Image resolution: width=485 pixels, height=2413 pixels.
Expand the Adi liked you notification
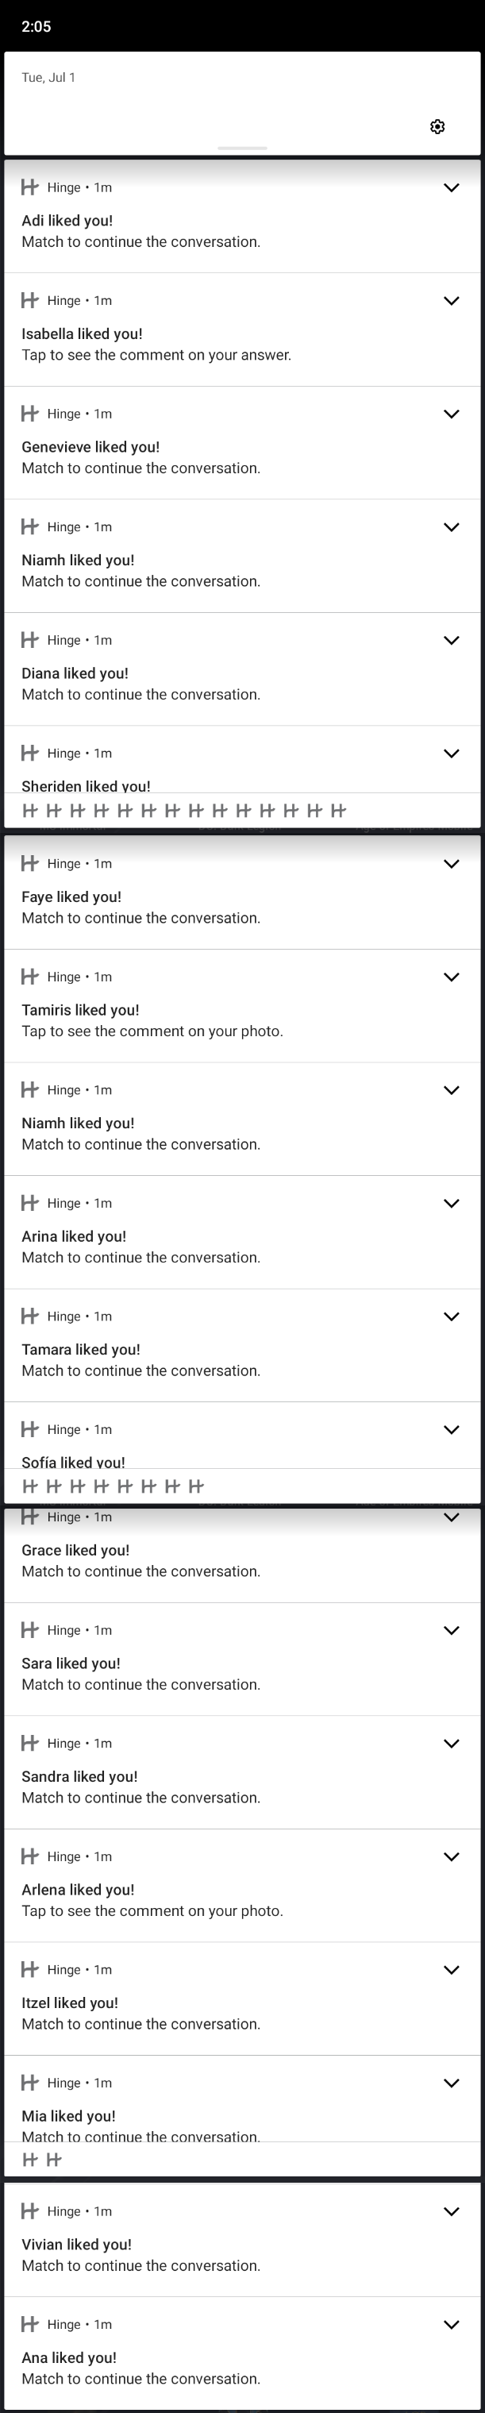[452, 187]
